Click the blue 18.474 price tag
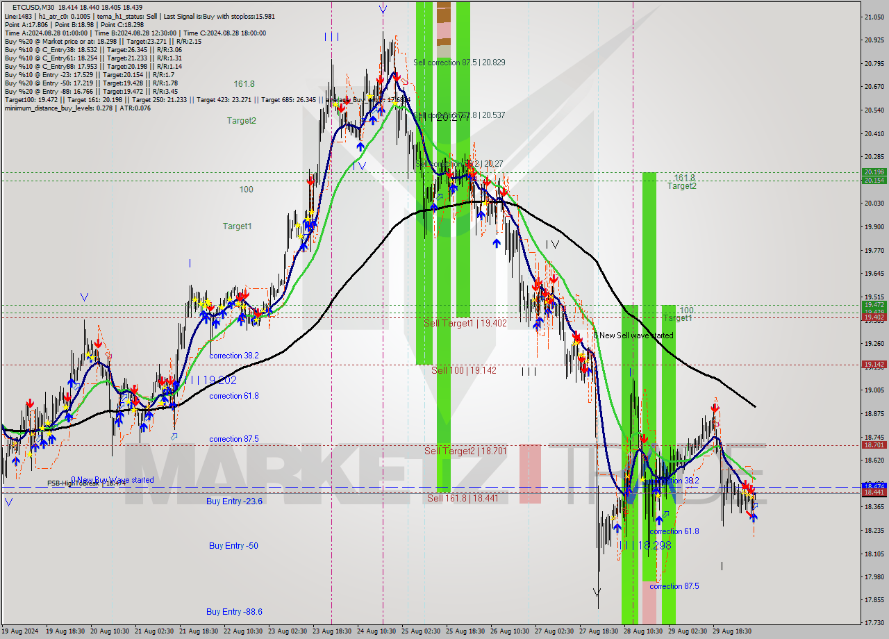Image resolution: width=889 pixels, height=639 pixels. tap(874, 486)
